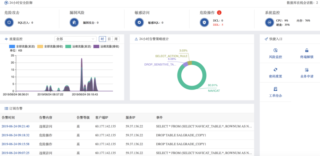320x156 pixels.
Task: Toggle 运维流量(接收) legend series
Action: coord(106,46)
